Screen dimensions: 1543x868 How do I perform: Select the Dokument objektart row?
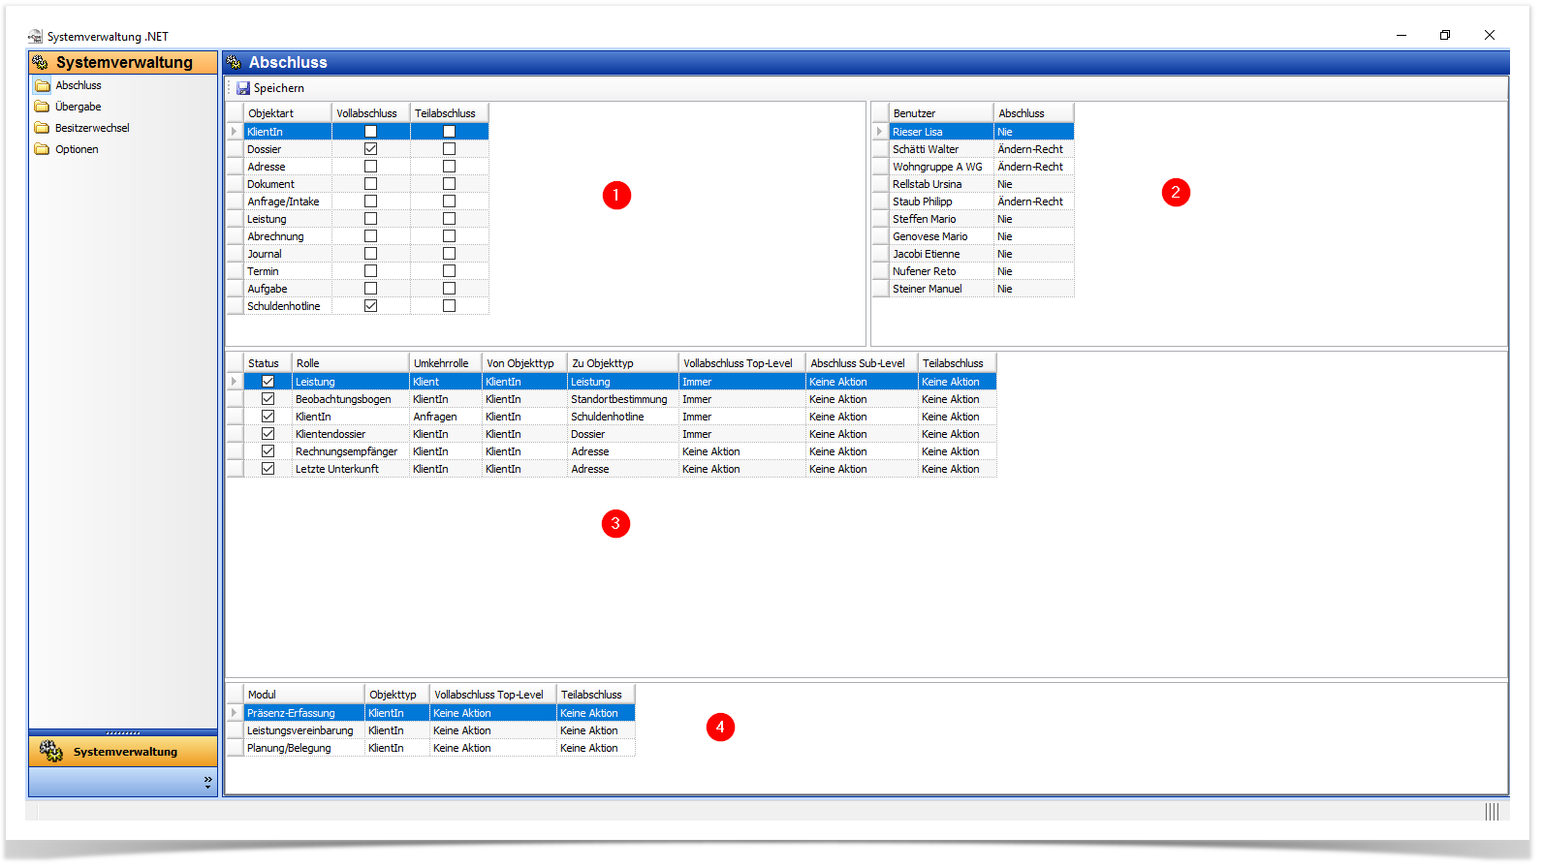(x=358, y=184)
